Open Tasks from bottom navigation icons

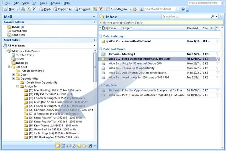(x=74, y=146)
